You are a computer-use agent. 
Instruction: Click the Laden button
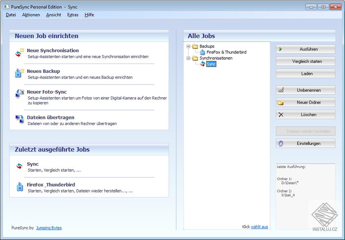[x=305, y=74]
